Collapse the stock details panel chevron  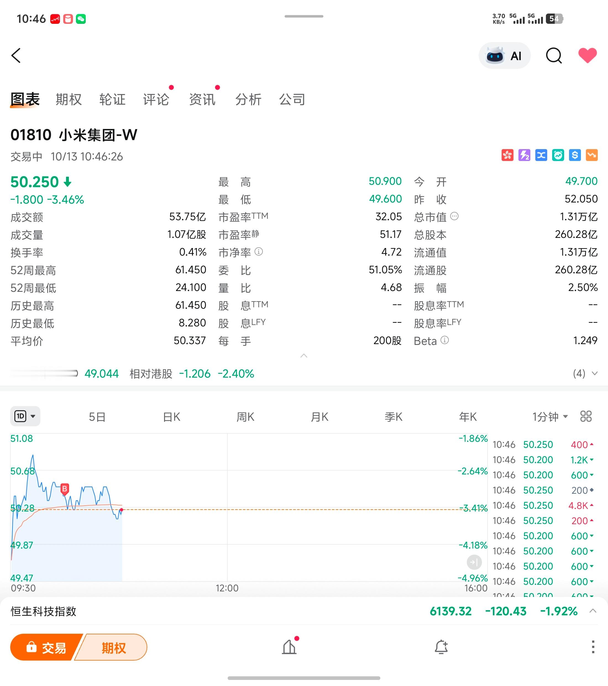tap(304, 356)
